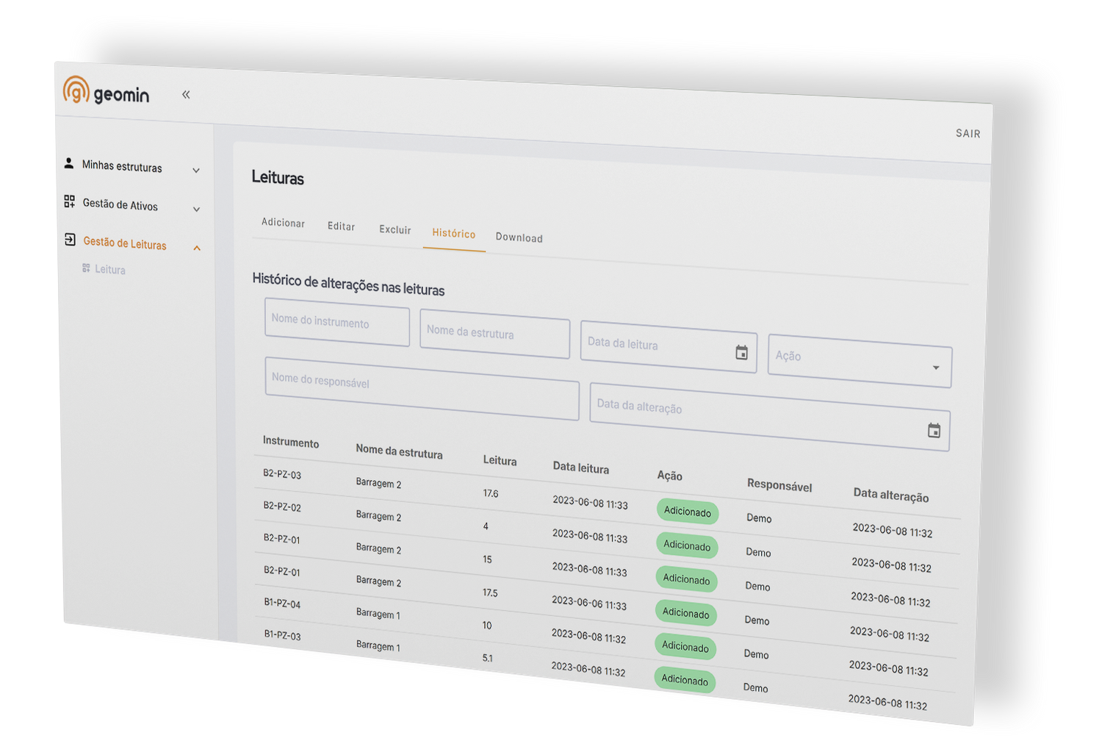Viewport: 1102px width, 752px height.
Task: Open the Excluir tab
Action: tap(395, 229)
